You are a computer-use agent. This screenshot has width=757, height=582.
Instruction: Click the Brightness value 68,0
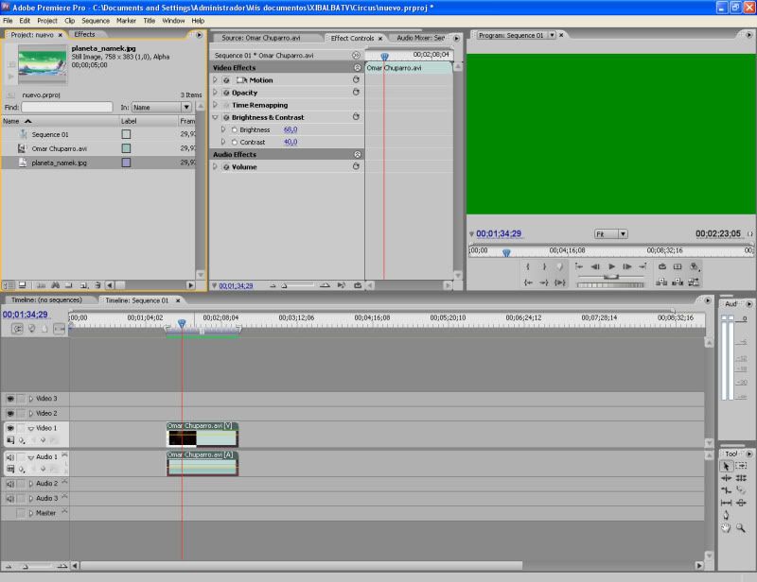click(x=290, y=129)
